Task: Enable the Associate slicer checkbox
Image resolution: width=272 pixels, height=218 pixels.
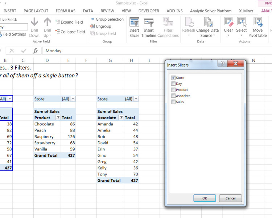Action: [x=173, y=96]
